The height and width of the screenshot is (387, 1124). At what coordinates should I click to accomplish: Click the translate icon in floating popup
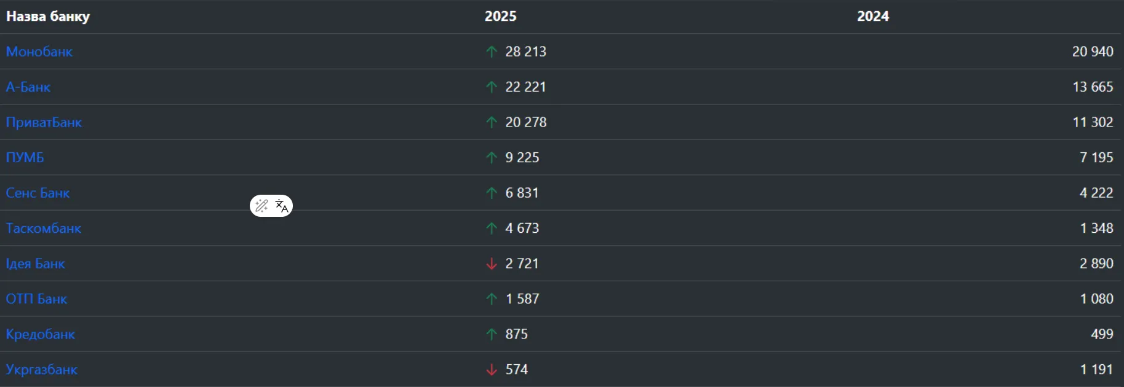tap(282, 206)
